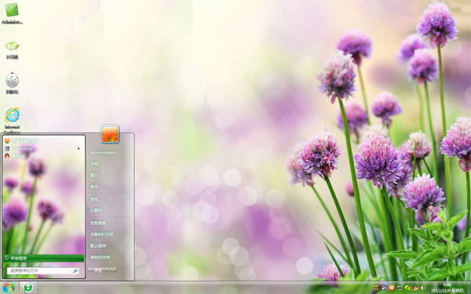Screen dimensions: 471x294
Task: Open the lotus-flower Computer desktop icon
Action: click(x=12, y=49)
